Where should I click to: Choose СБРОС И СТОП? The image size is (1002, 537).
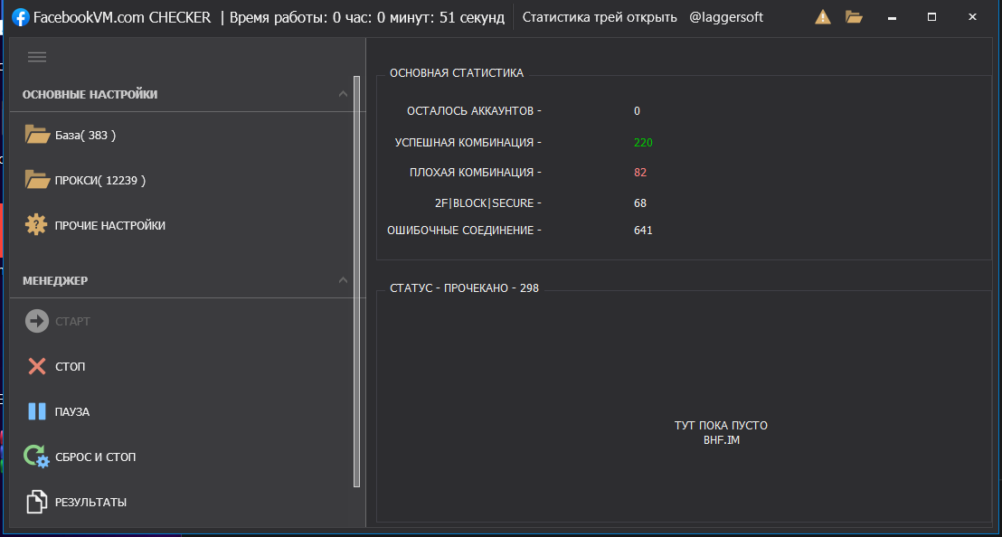(95, 457)
